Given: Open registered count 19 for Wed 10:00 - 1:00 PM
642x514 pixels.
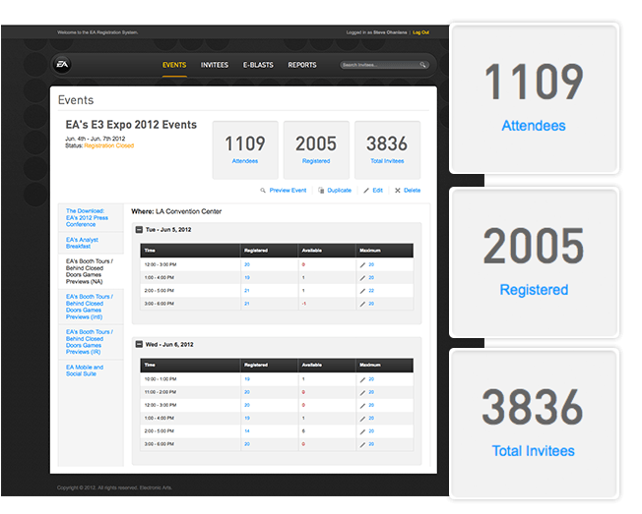Looking at the screenshot, I should [x=247, y=379].
